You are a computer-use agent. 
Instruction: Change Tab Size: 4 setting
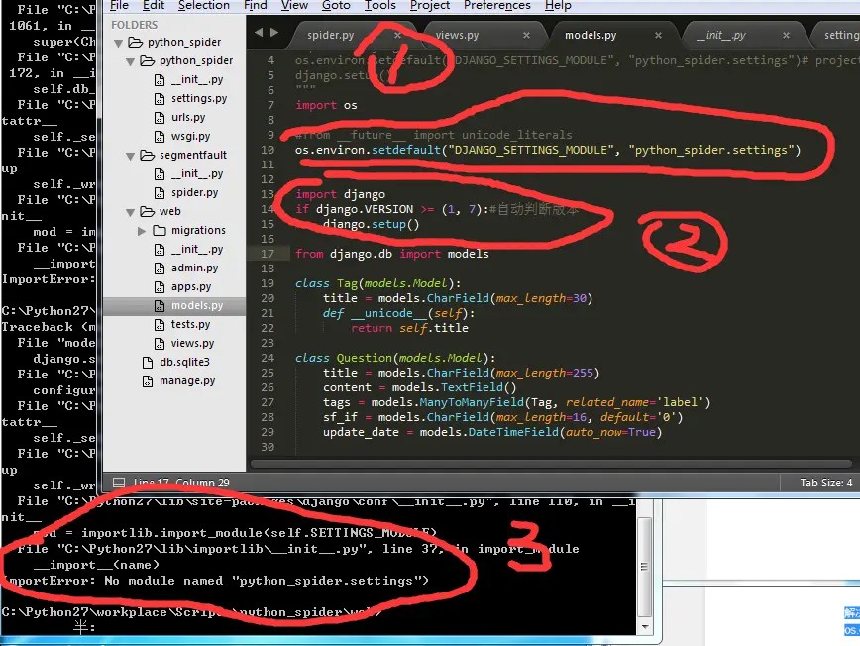point(825,483)
